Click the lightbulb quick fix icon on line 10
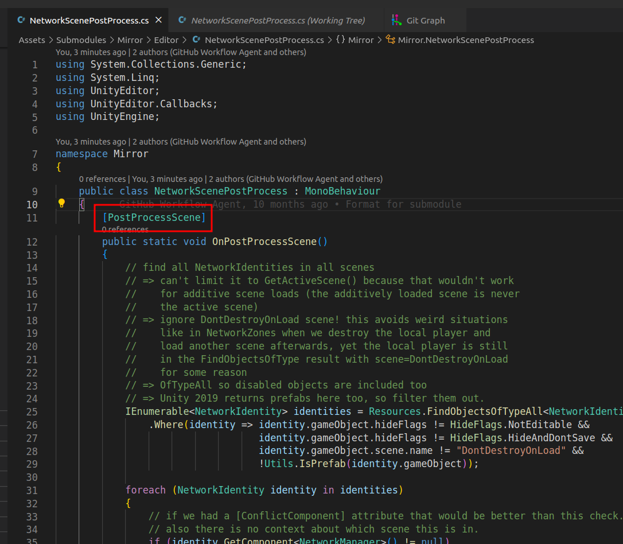Viewport: 623px width, 544px height. pyautogui.click(x=62, y=204)
